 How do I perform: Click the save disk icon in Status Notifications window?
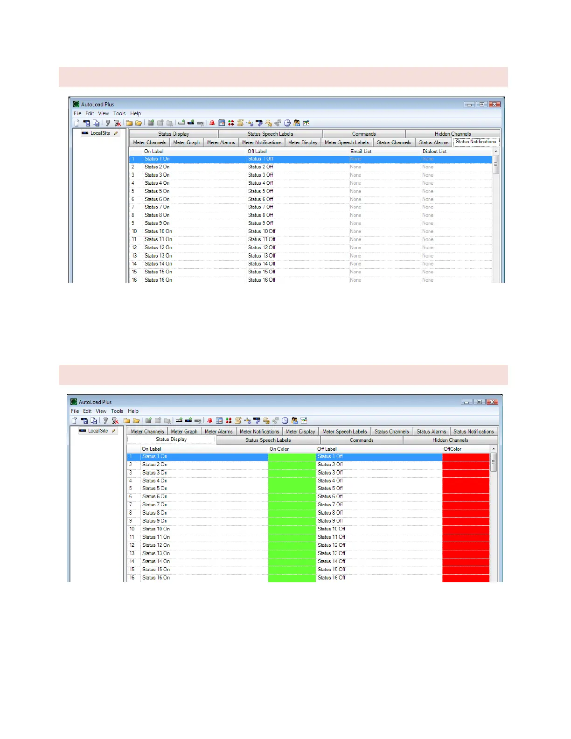(87, 123)
